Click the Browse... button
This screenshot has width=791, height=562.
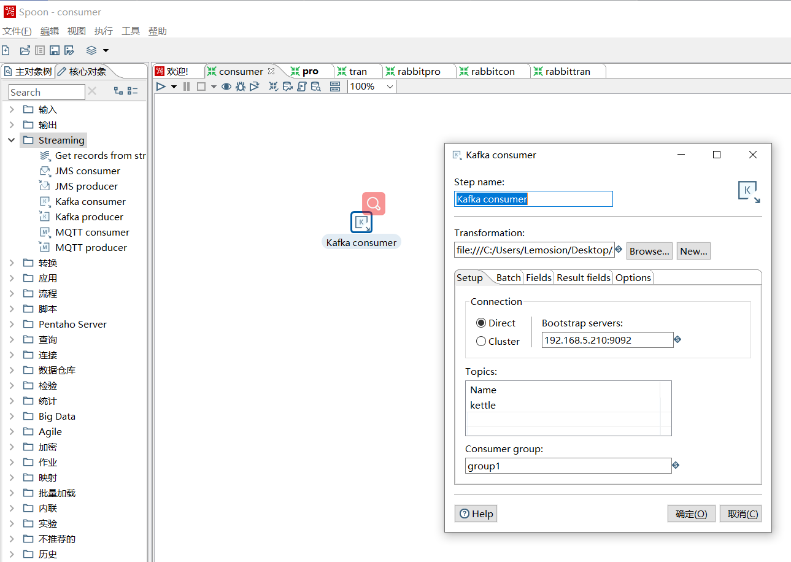tap(649, 251)
